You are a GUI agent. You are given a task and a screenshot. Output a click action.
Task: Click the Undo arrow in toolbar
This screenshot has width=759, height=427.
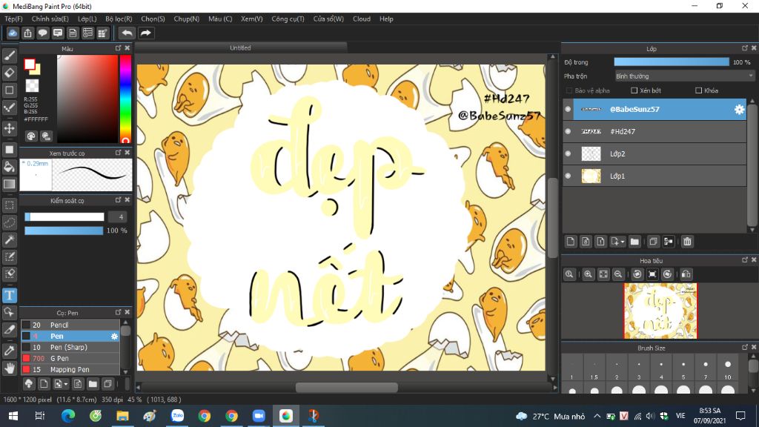(127, 33)
